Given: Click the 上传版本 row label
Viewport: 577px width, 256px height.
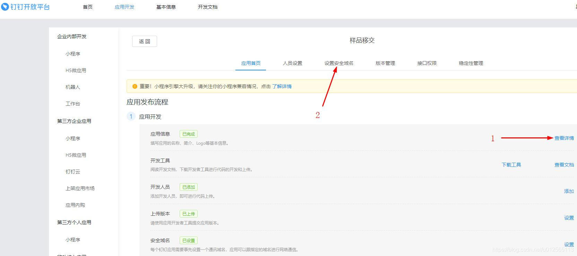Looking at the screenshot, I should click(160, 214).
